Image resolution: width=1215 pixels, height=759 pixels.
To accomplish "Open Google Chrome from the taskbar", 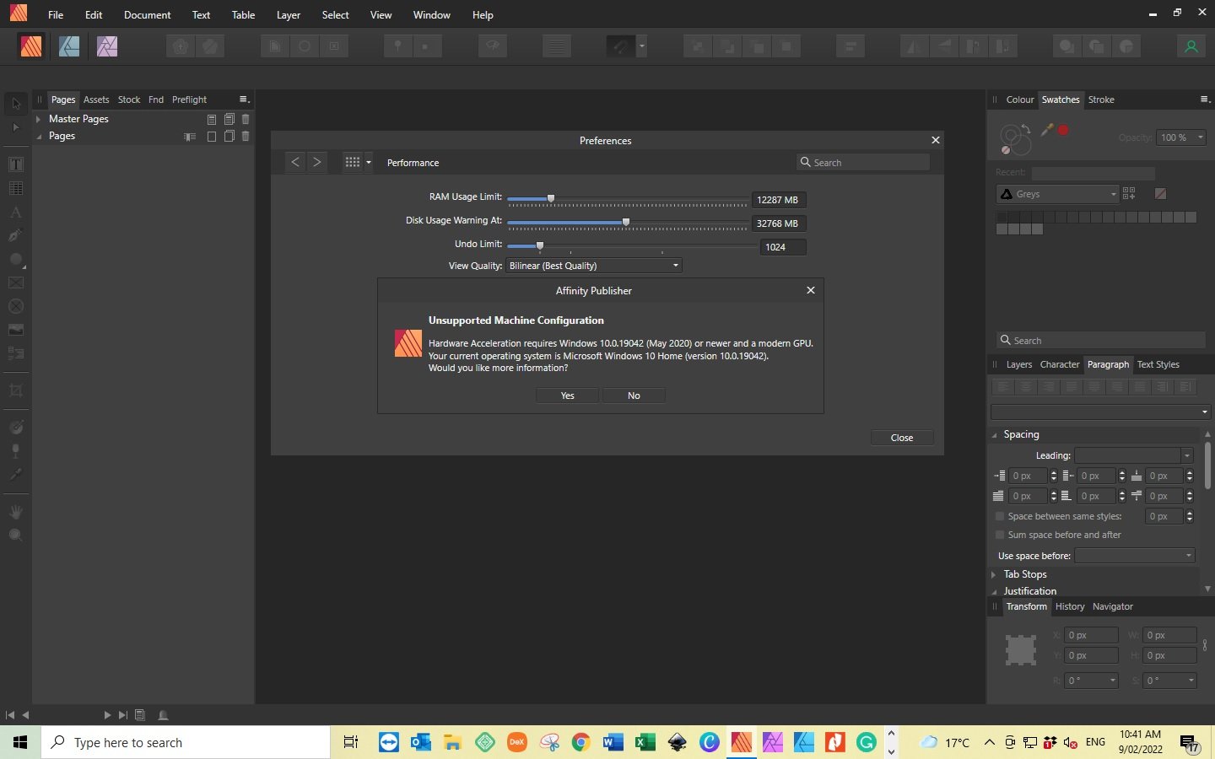I will [580, 742].
